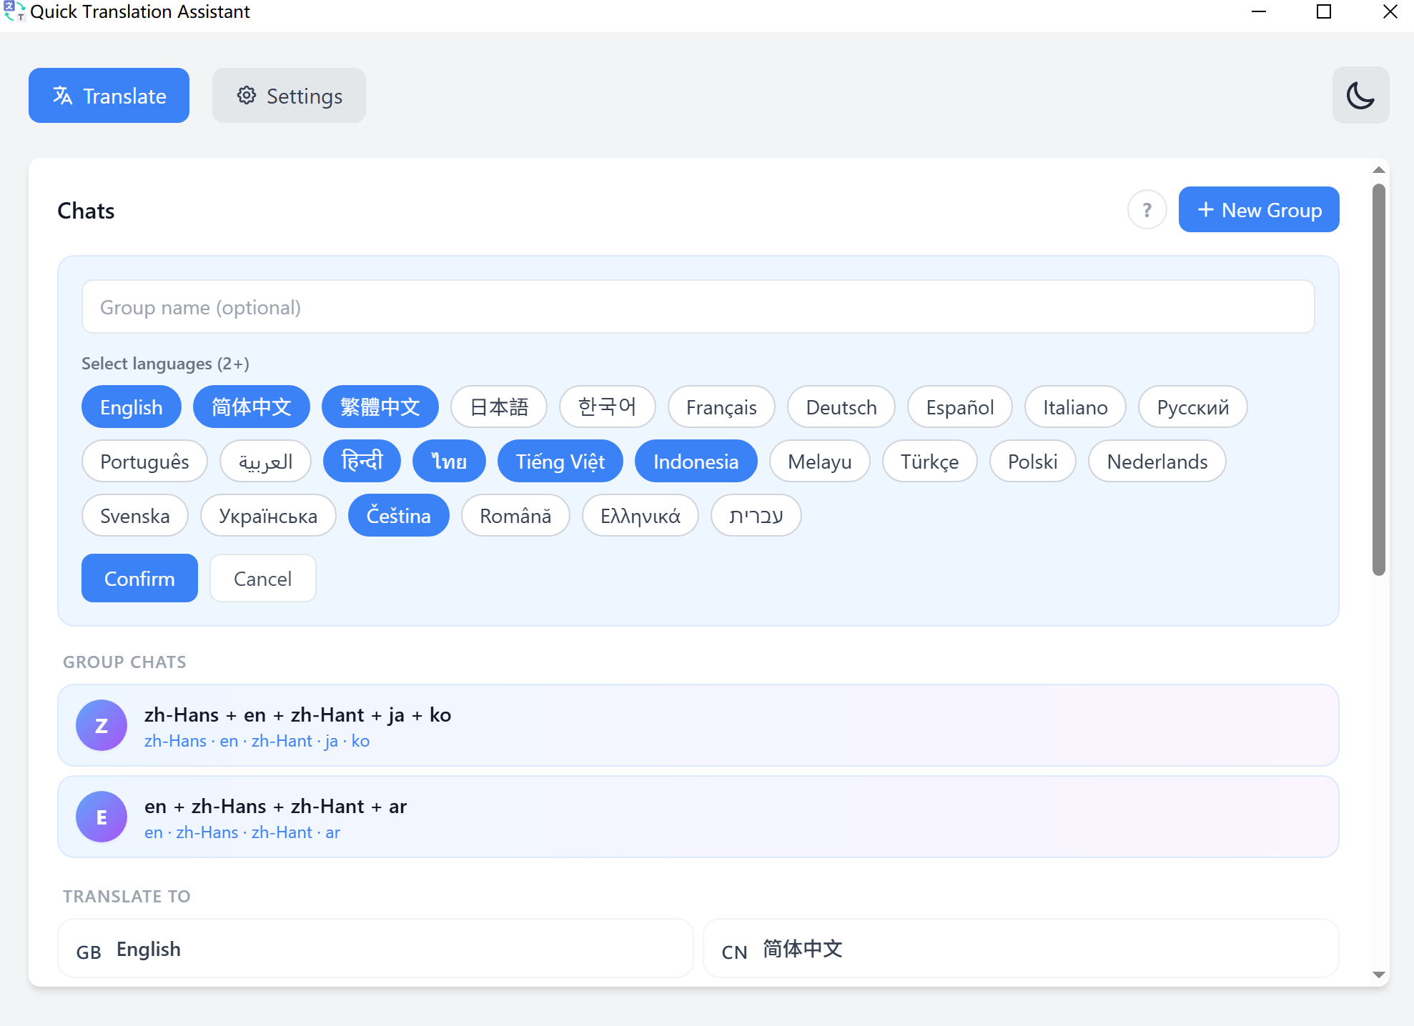1414x1026 pixels.
Task: Open the E avatar of the en group chat
Action: coord(102,816)
